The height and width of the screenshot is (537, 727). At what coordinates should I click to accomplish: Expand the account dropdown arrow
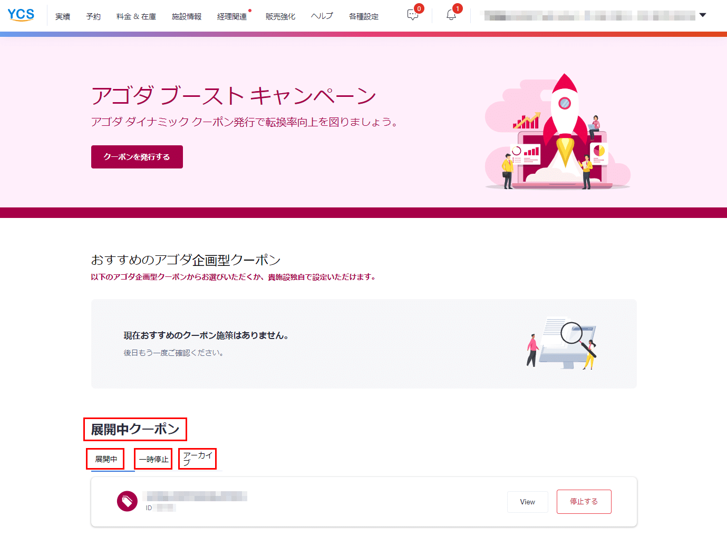702,15
